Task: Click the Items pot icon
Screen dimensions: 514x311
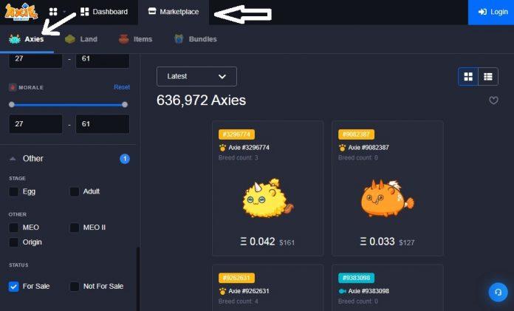Action: point(123,39)
